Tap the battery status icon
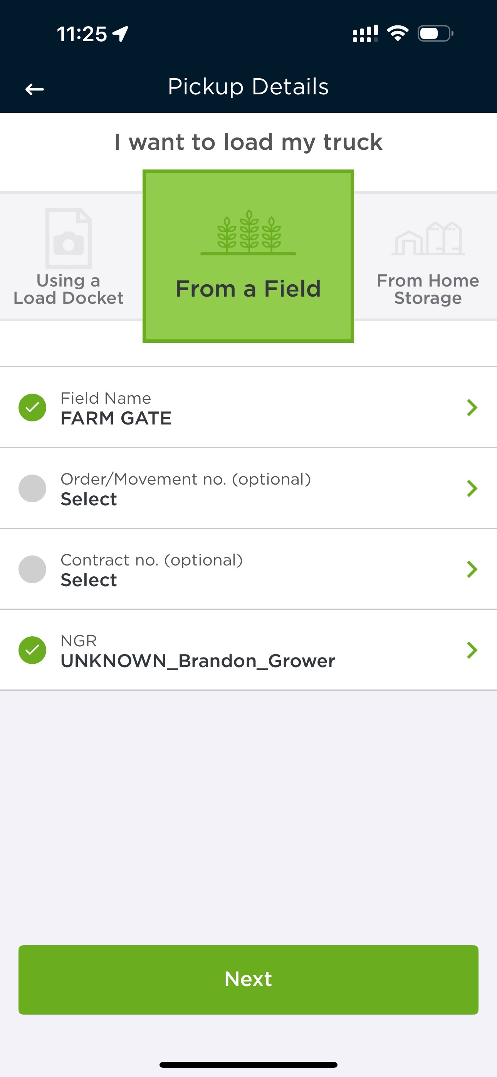 coord(435,34)
